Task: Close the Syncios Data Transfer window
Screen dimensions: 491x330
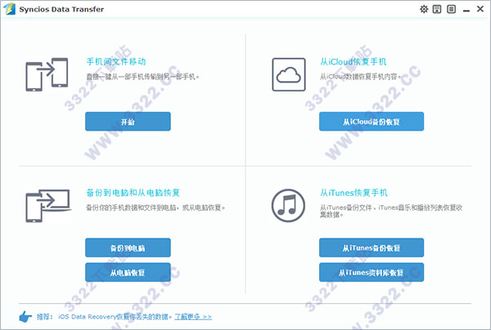Action: 480,9
